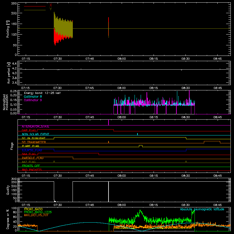Click the 07:30 tick under Pointing plot
This screenshot has height=234, width=234.
click(x=58, y=59)
